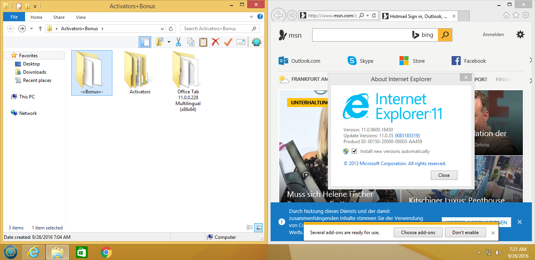Click the Rename card icon in Explorer toolbar
Viewport: 535px width, 260px height.
click(241, 42)
